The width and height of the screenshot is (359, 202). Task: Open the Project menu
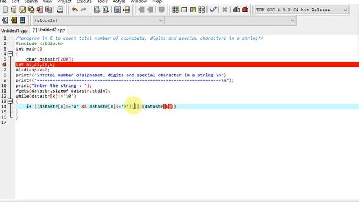click(65, 1)
